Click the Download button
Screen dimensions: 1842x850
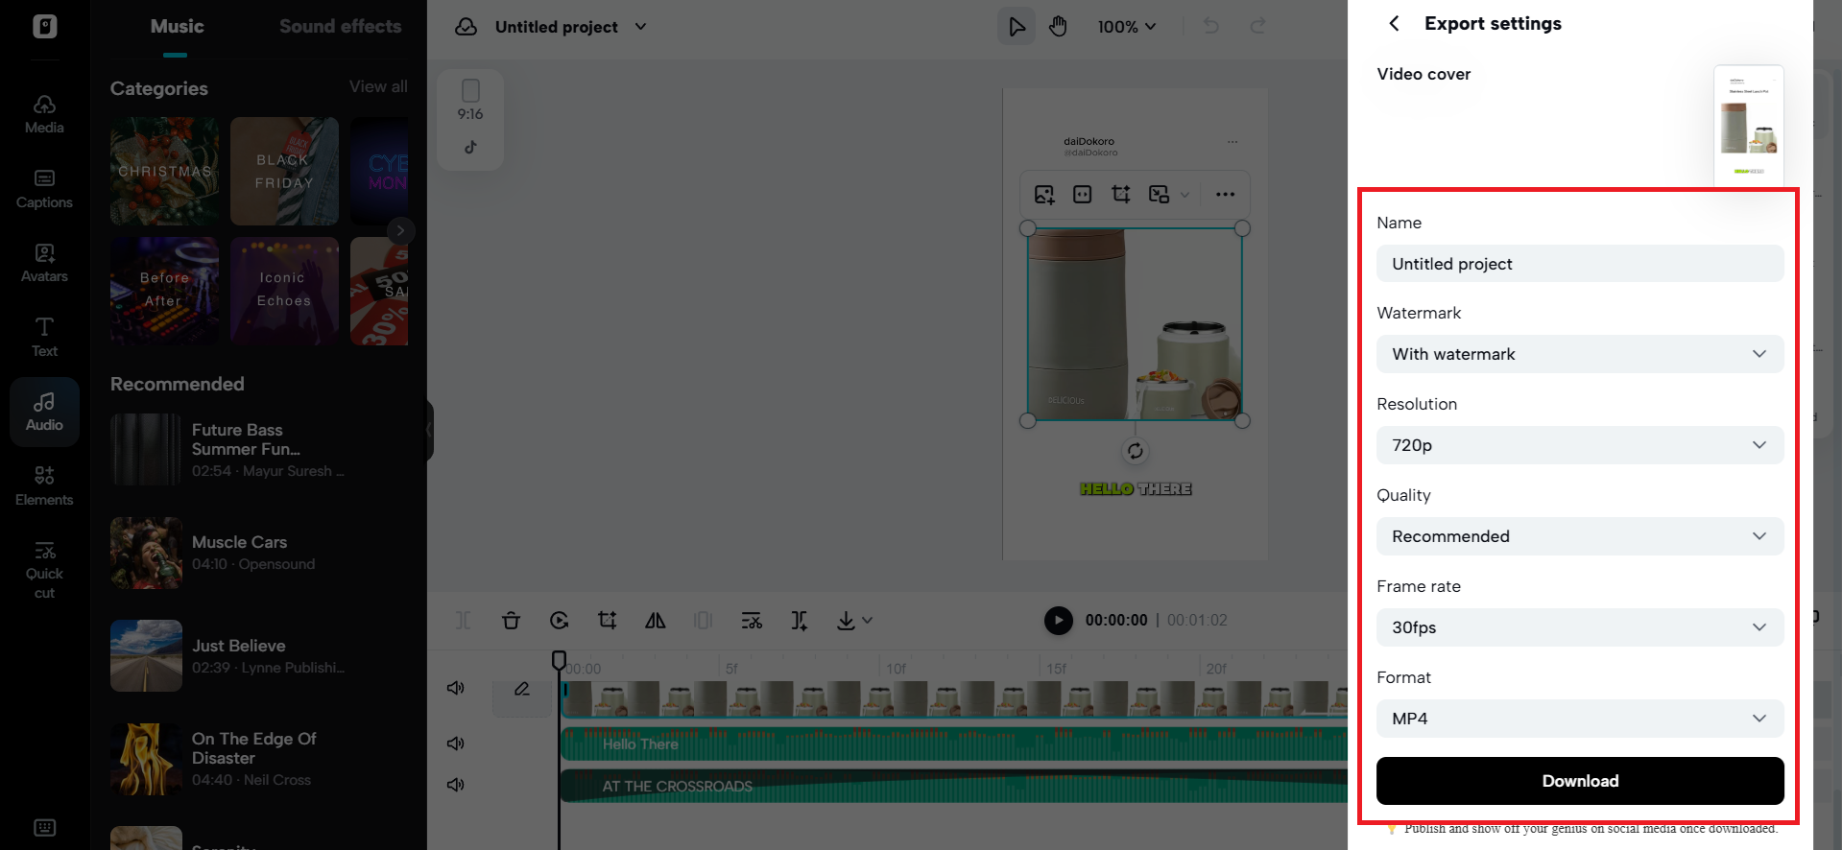click(1580, 781)
